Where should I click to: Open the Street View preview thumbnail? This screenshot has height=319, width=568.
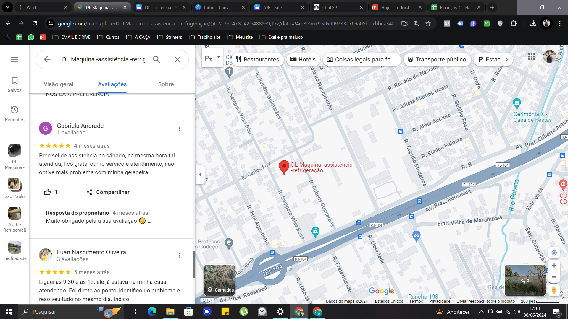[x=525, y=280]
